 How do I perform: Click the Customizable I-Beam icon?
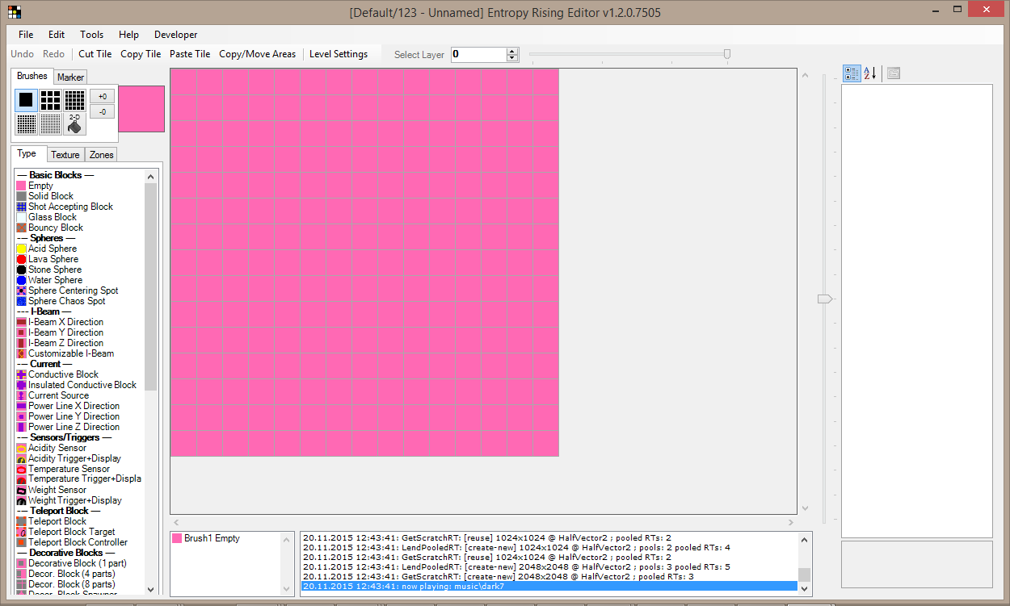(x=21, y=353)
